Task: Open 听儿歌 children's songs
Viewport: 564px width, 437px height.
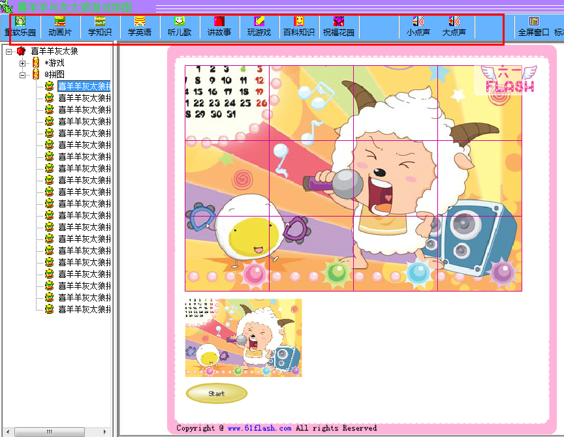Action: coord(180,27)
